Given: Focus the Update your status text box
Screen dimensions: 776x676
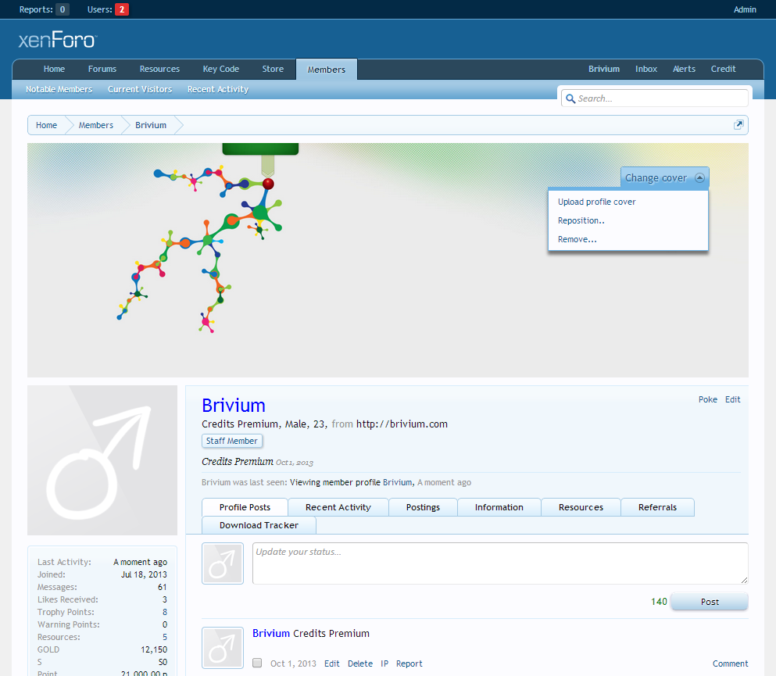Looking at the screenshot, I should pyautogui.click(x=499, y=563).
